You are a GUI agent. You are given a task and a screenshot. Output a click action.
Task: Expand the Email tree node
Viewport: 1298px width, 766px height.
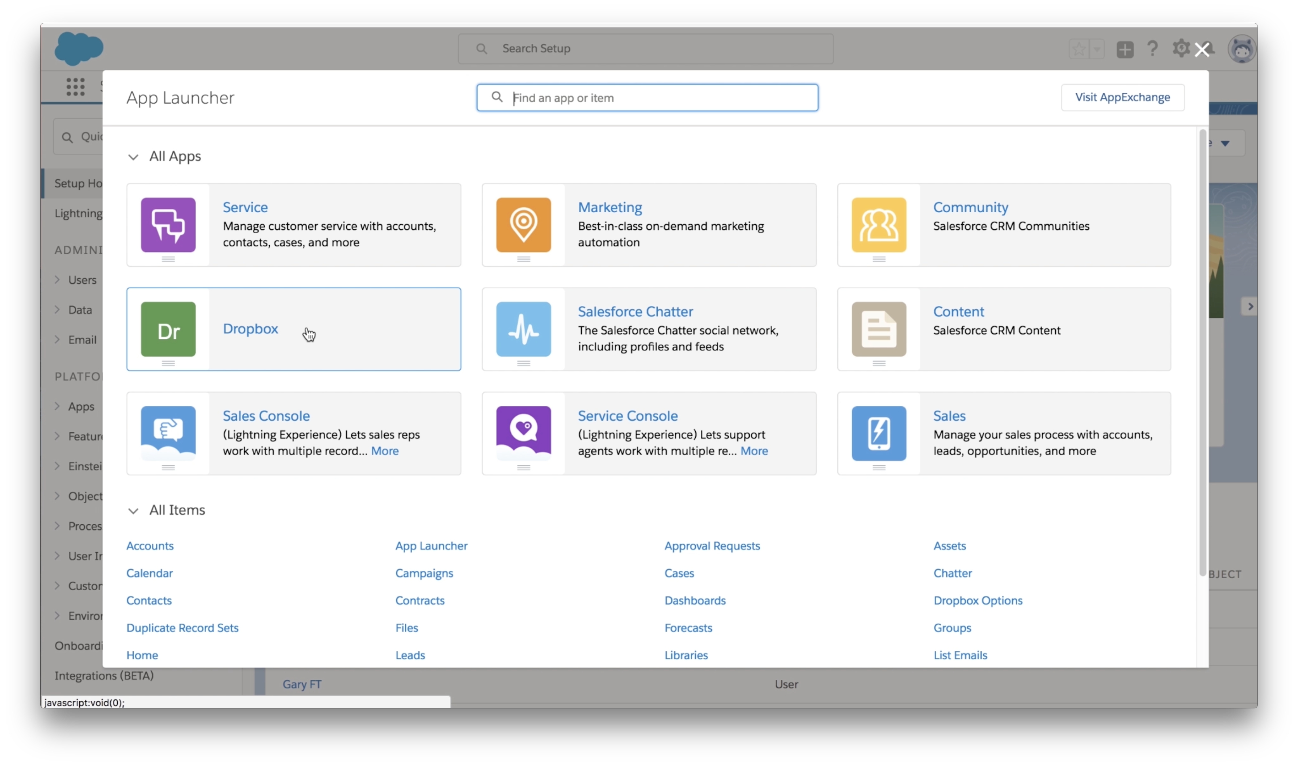57,339
